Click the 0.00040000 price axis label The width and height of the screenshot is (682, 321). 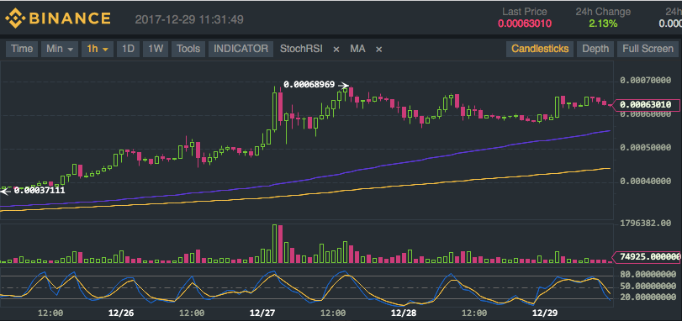[646, 181]
